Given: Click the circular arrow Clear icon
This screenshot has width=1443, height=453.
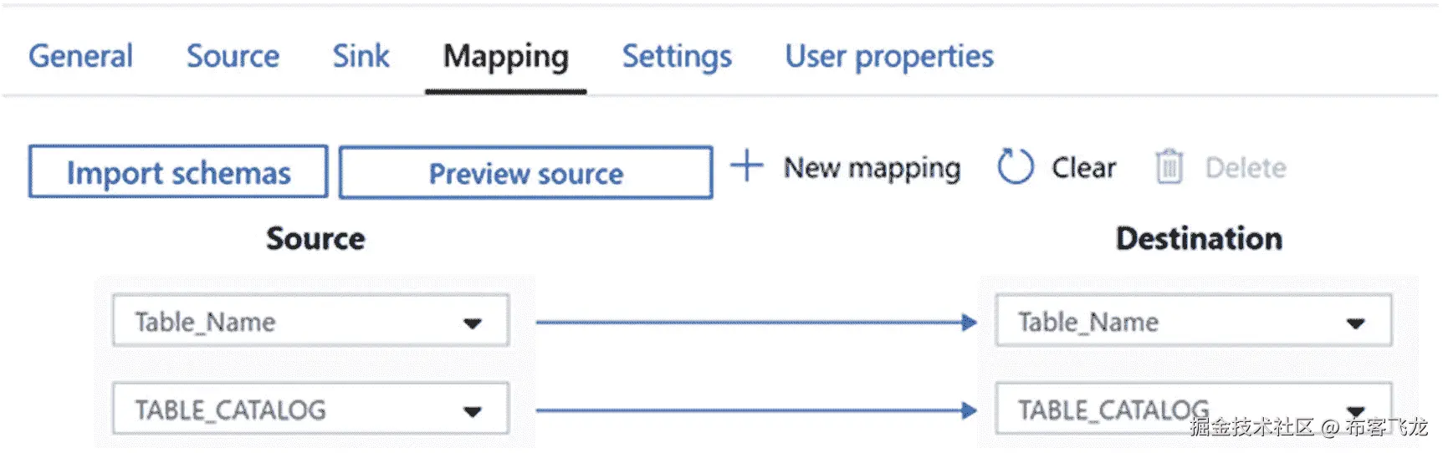Looking at the screenshot, I should (x=1016, y=166).
